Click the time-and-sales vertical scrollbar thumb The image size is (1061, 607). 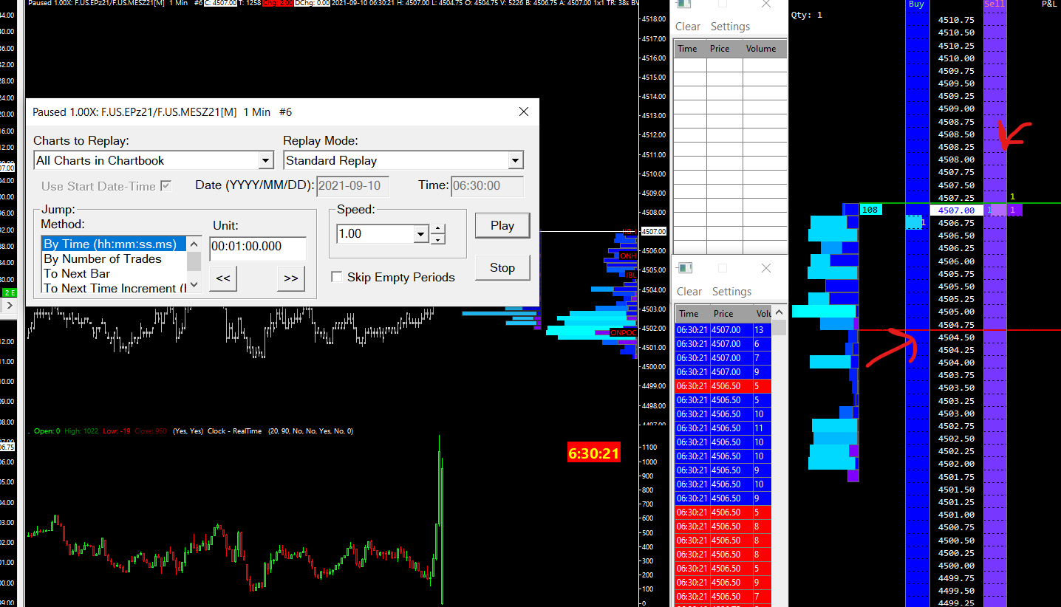tap(779, 327)
